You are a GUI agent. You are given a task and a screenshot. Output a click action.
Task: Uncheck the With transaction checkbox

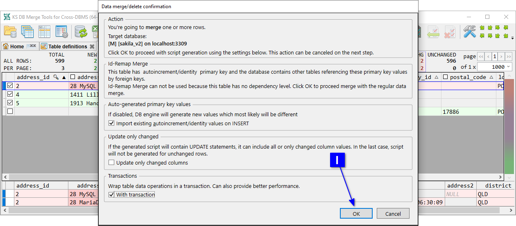[112, 195]
